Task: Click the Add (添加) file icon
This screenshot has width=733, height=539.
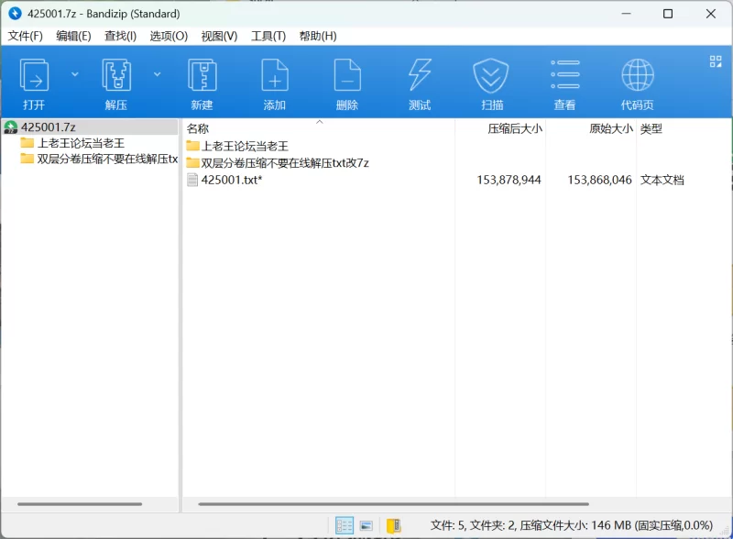Action: click(274, 75)
